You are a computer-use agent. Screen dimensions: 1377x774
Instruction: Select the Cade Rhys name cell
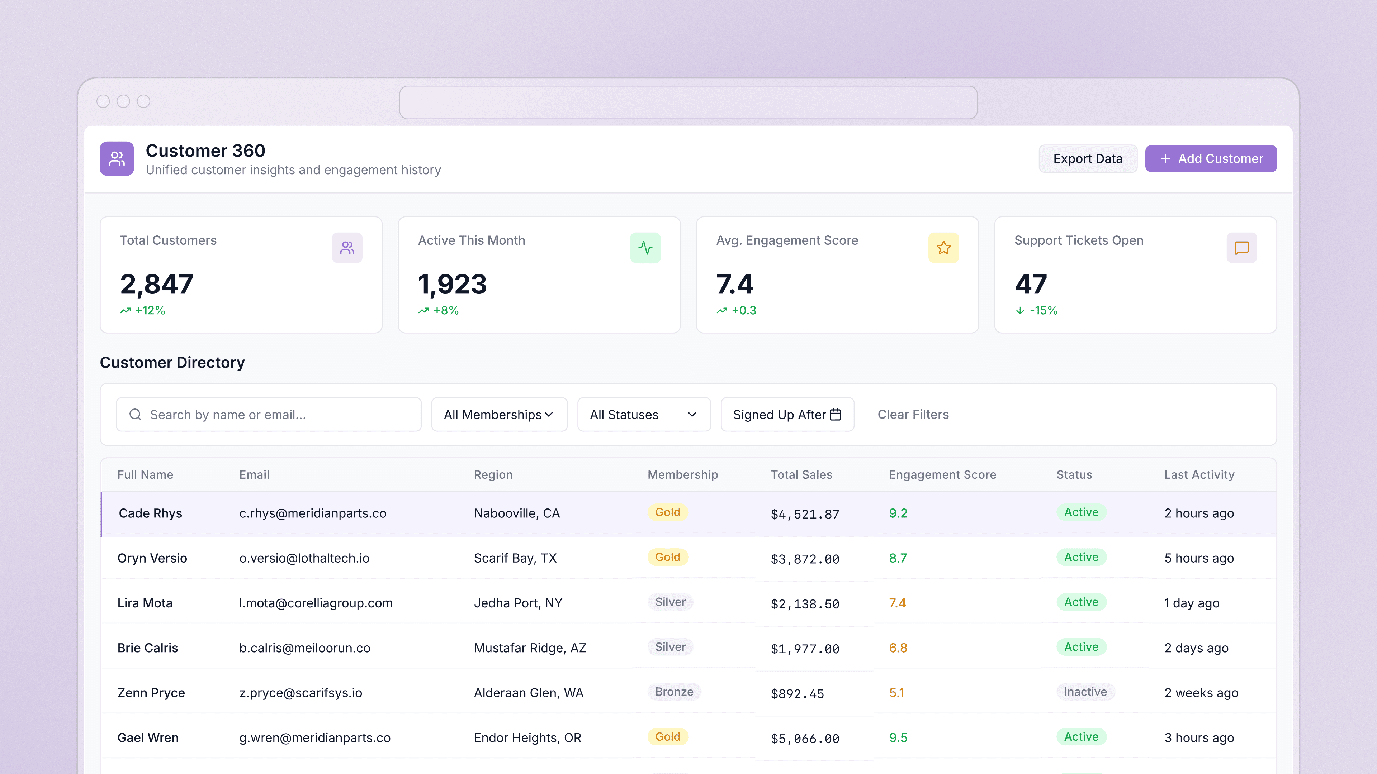[150, 513]
